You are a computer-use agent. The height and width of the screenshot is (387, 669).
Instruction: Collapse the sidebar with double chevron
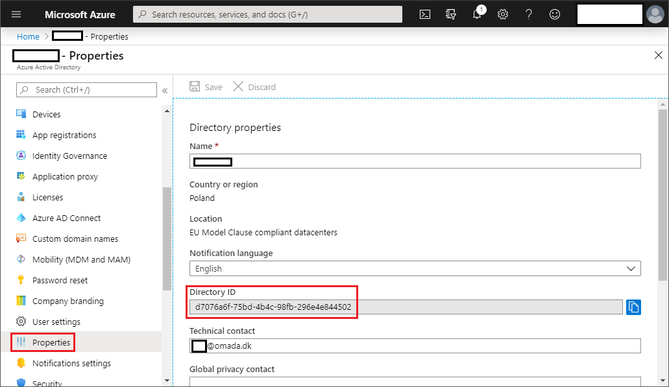(x=165, y=90)
